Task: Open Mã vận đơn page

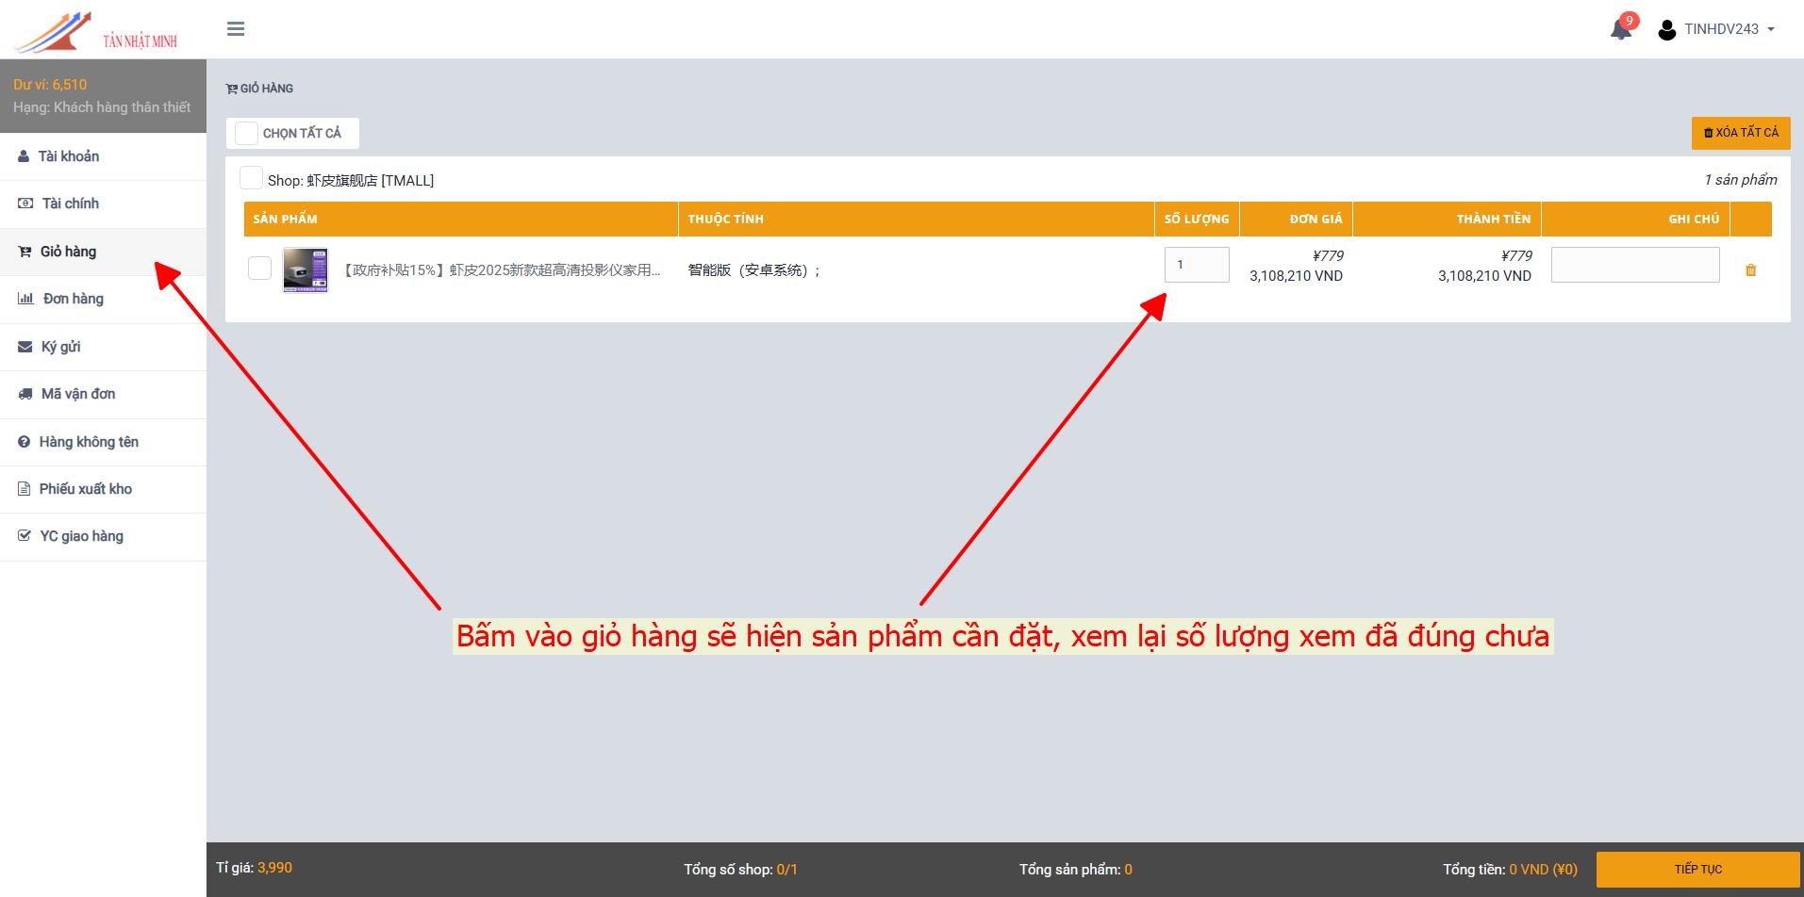Action: [x=77, y=394]
